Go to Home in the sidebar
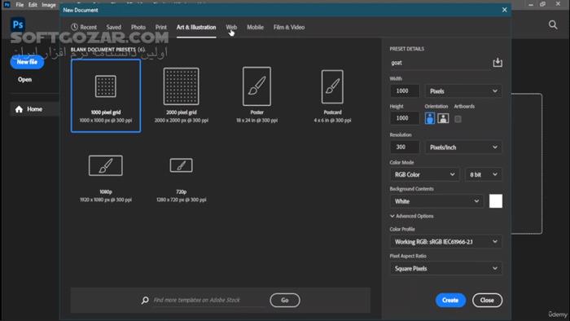The image size is (570, 321). click(35, 109)
